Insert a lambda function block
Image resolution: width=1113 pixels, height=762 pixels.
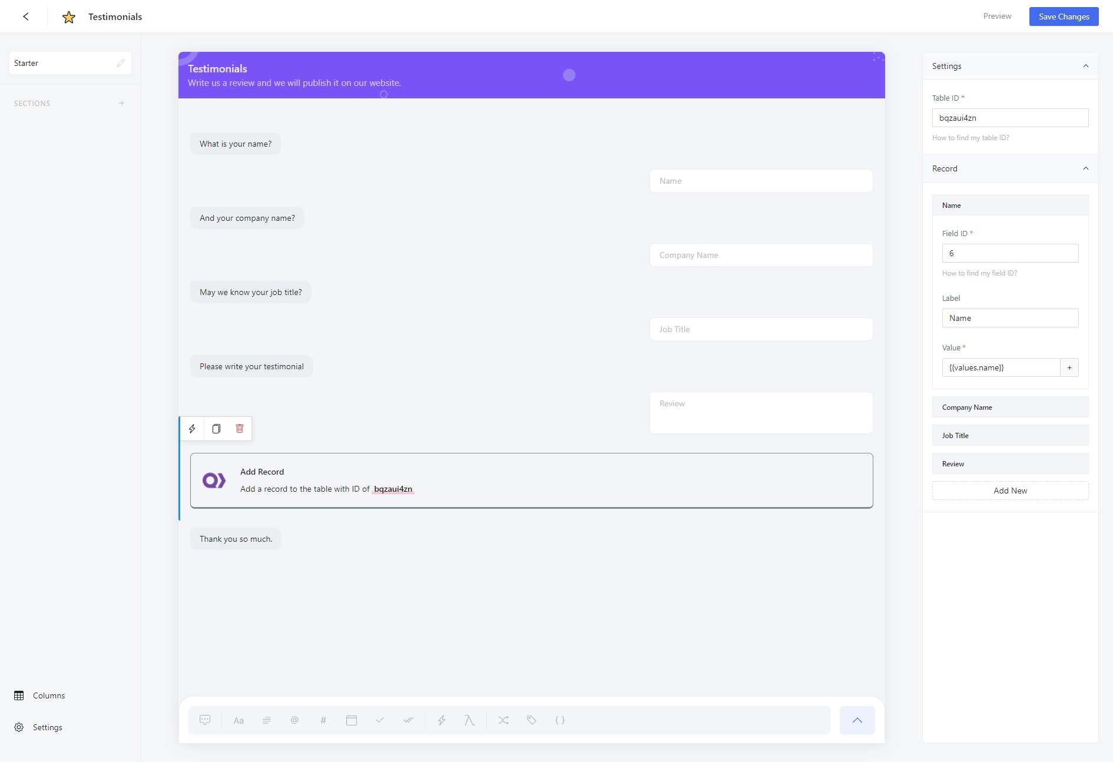point(469,720)
